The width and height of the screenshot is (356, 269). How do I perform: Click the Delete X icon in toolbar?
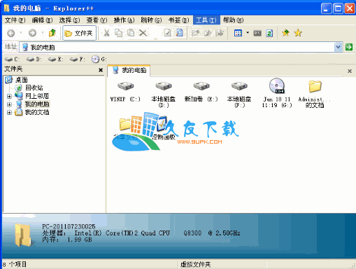coord(143,33)
